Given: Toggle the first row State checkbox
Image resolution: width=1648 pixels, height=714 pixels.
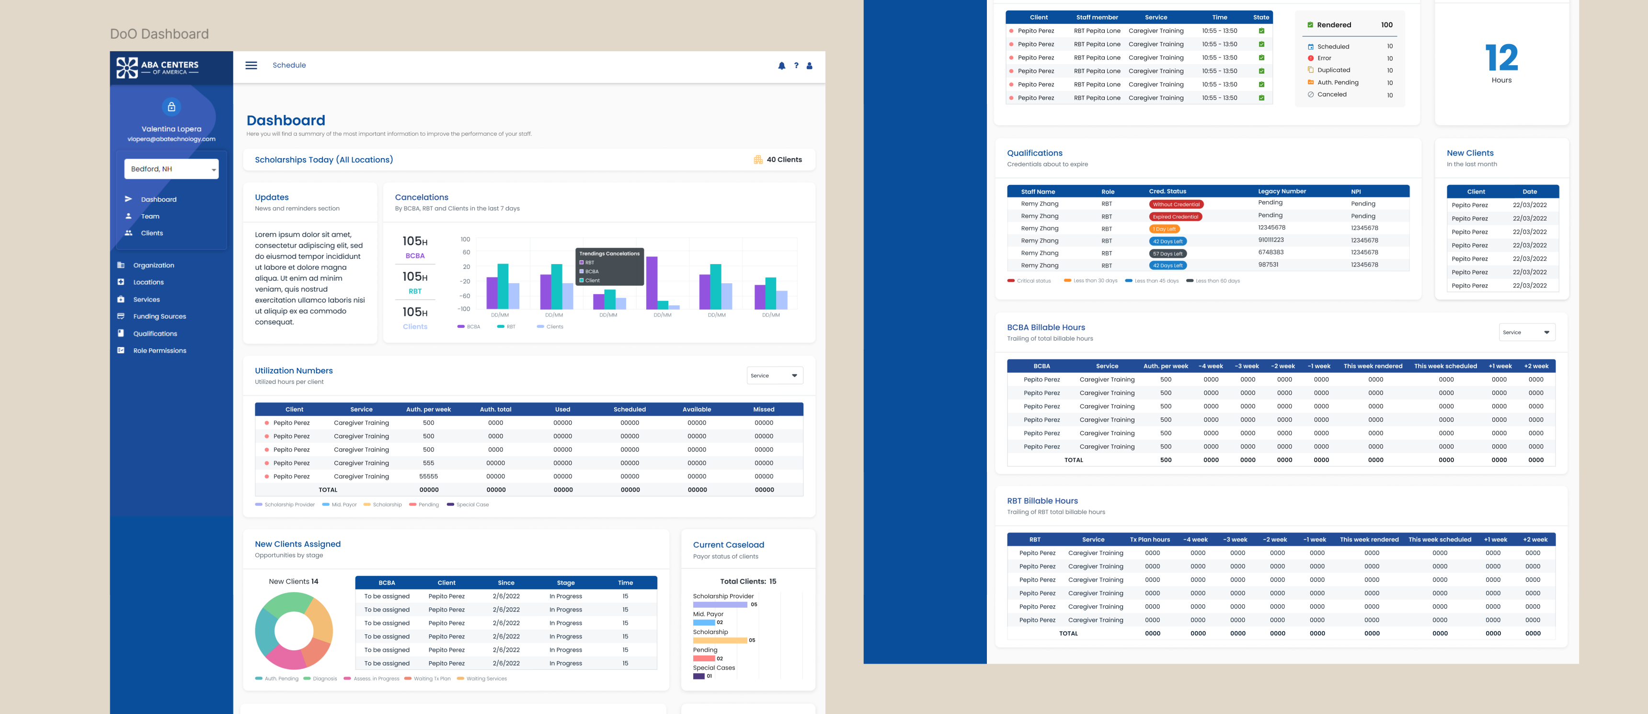Looking at the screenshot, I should point(1261,31).
